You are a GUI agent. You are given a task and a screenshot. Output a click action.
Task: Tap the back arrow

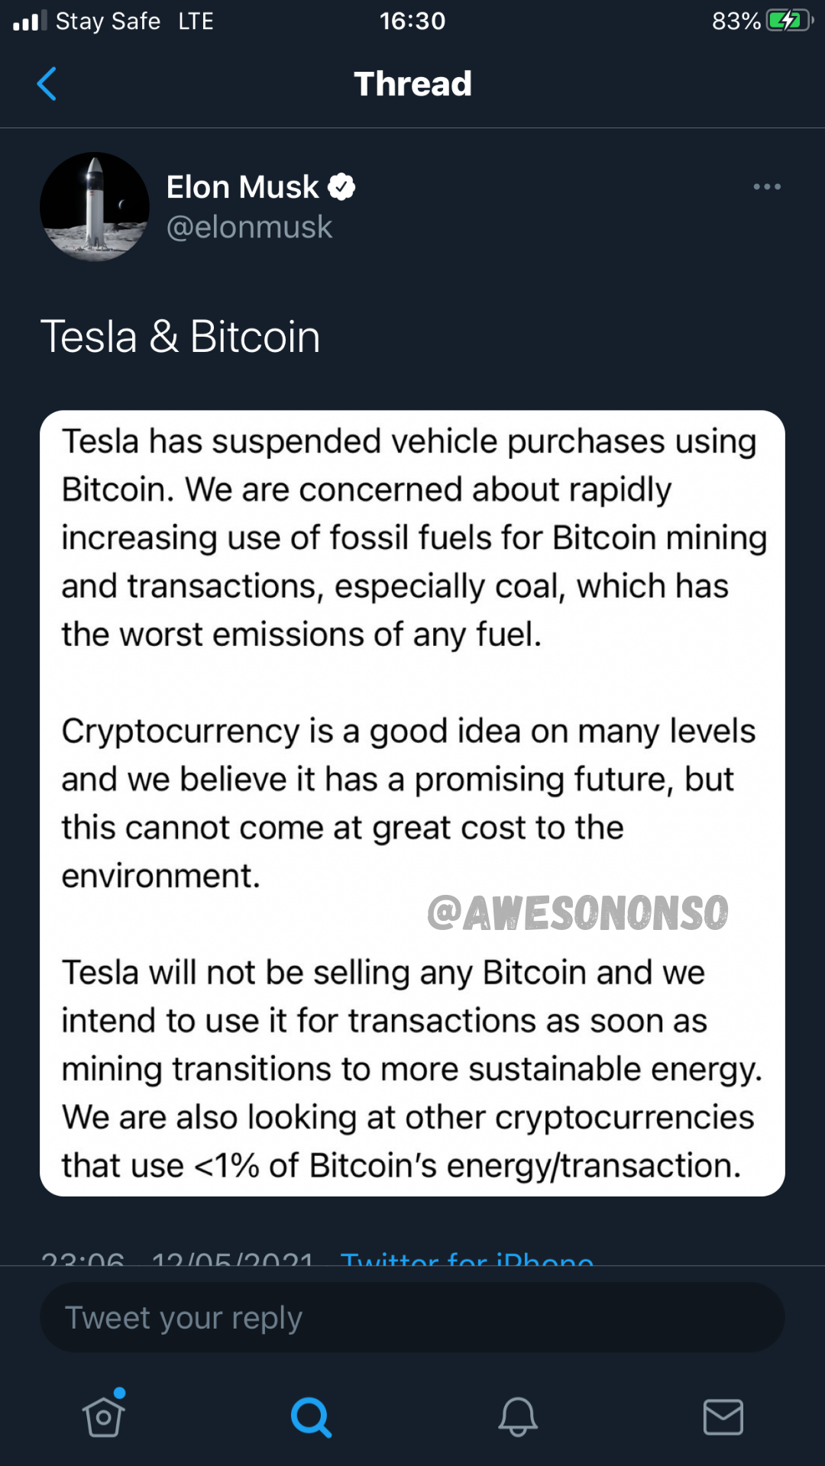click(47, 84)
